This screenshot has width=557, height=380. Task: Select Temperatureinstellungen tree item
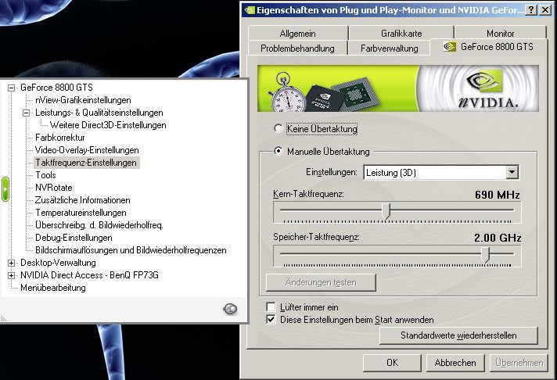(x=81, y=213)
